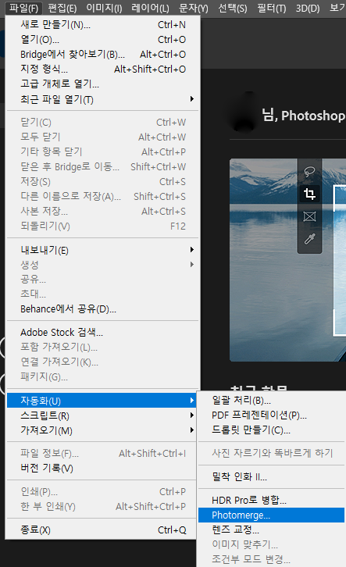The height and width of the screenshot is (567, 346).
Task: Expand 자동화(U) submenu
Action: pyautogui.click(x=102, y=401)
